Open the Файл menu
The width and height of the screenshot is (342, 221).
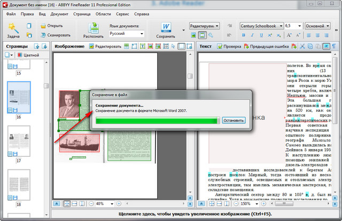pos(11,14)
